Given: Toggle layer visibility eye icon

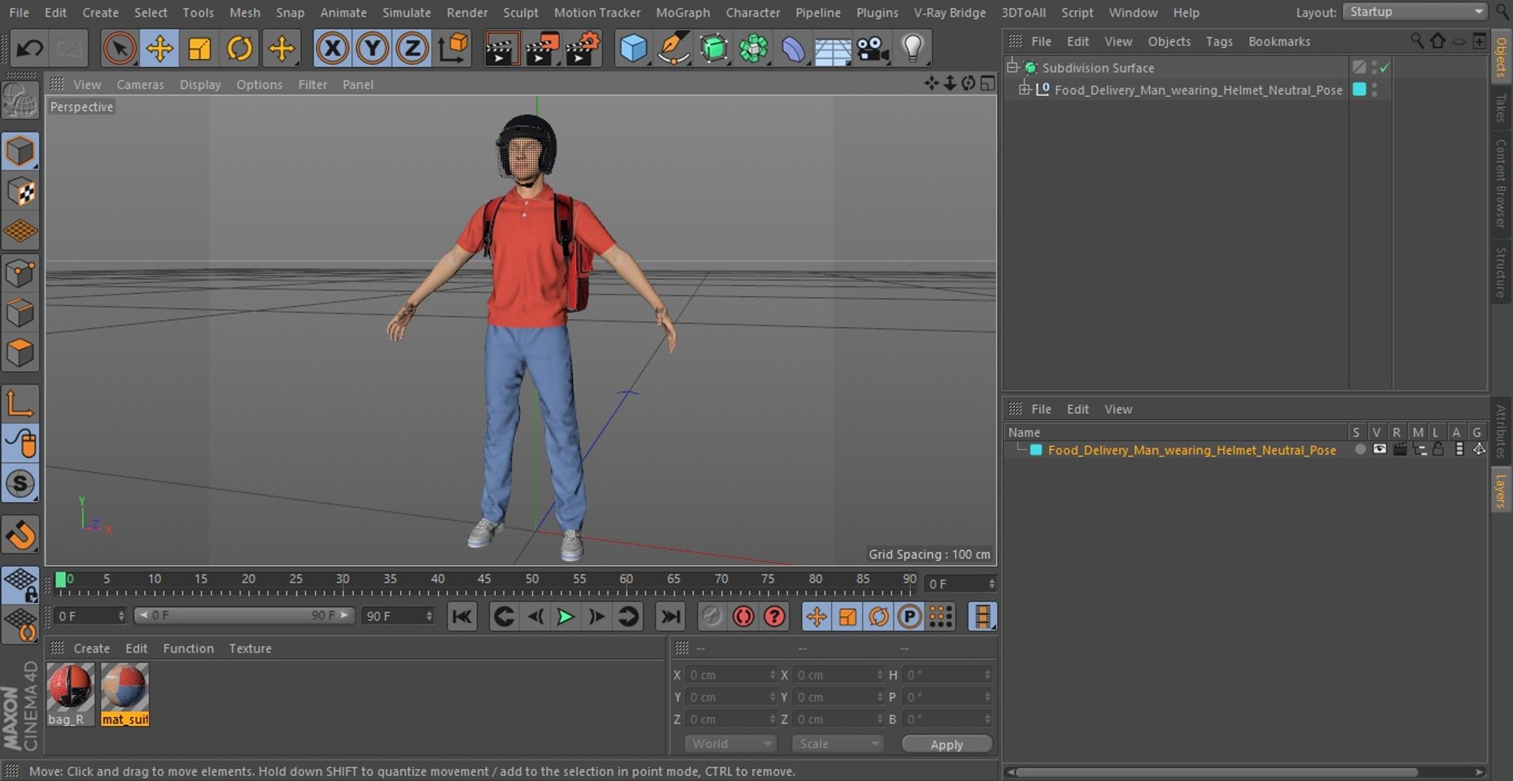Looking at the screenshot, I should coord(1380,449).
